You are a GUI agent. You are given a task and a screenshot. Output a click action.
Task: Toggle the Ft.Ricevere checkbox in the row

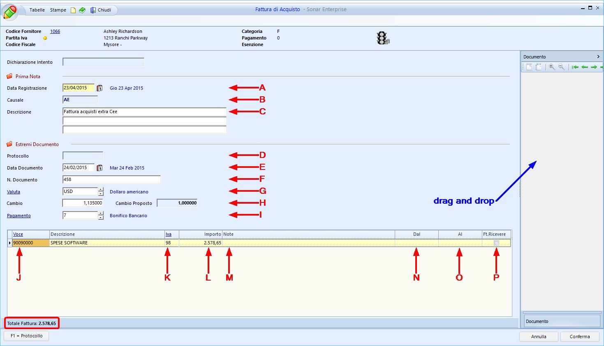(x=496, y=243)
